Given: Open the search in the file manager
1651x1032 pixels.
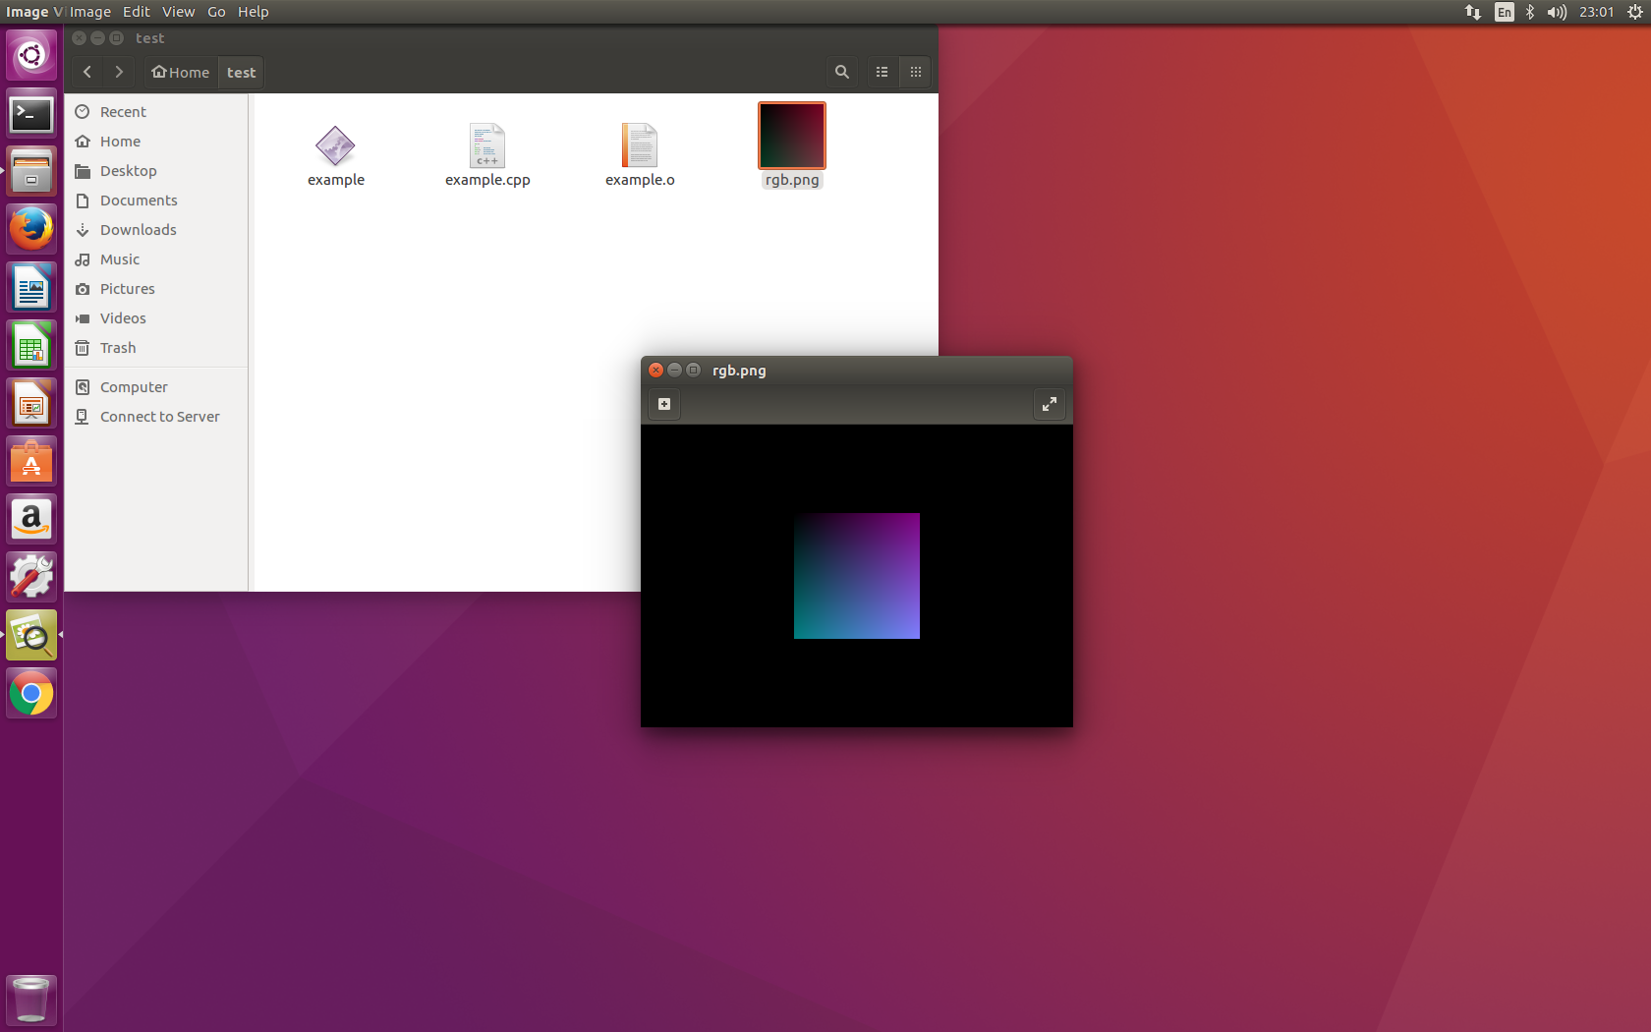Looking at the screenshot, I should (x=841, y=72).
